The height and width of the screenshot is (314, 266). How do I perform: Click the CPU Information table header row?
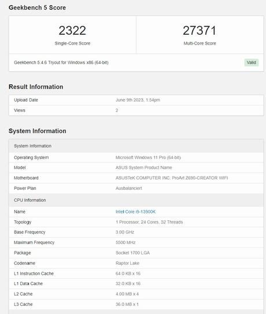click(x=136, y=200)
